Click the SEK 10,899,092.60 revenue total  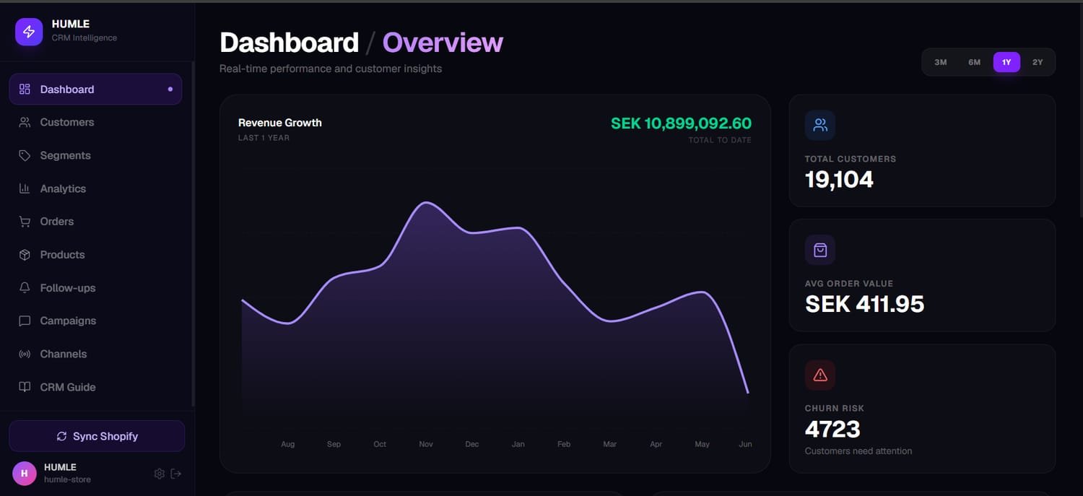coord(681,123)
